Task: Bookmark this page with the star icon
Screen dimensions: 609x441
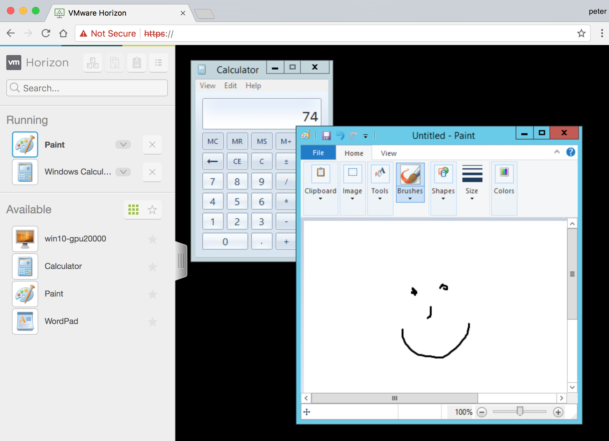Action: (581, 33)
